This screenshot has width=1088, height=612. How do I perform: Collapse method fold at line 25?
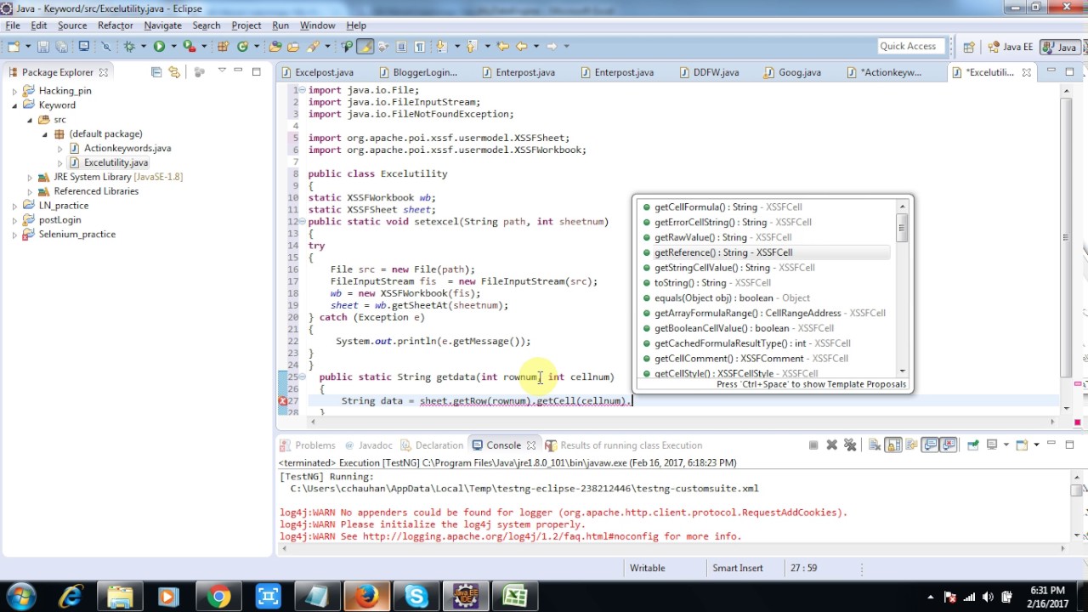pos(303,377)
